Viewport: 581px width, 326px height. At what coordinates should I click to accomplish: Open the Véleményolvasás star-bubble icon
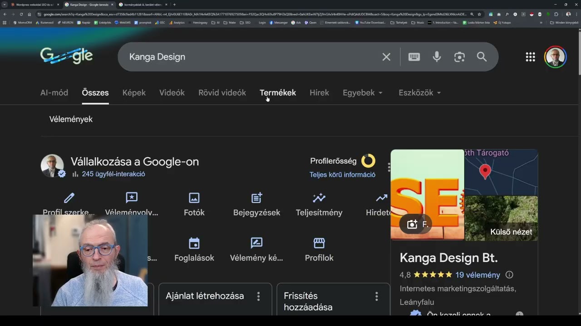click(x=131, y=198)
